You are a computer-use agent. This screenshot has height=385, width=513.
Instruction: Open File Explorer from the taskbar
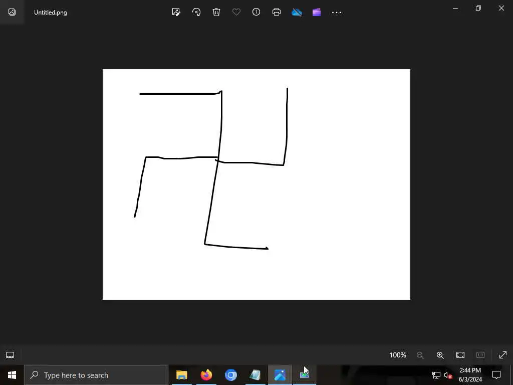181,375
